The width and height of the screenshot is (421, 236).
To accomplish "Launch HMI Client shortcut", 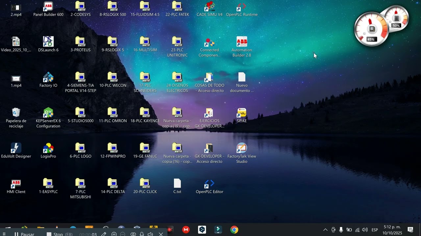I will 16,186.
